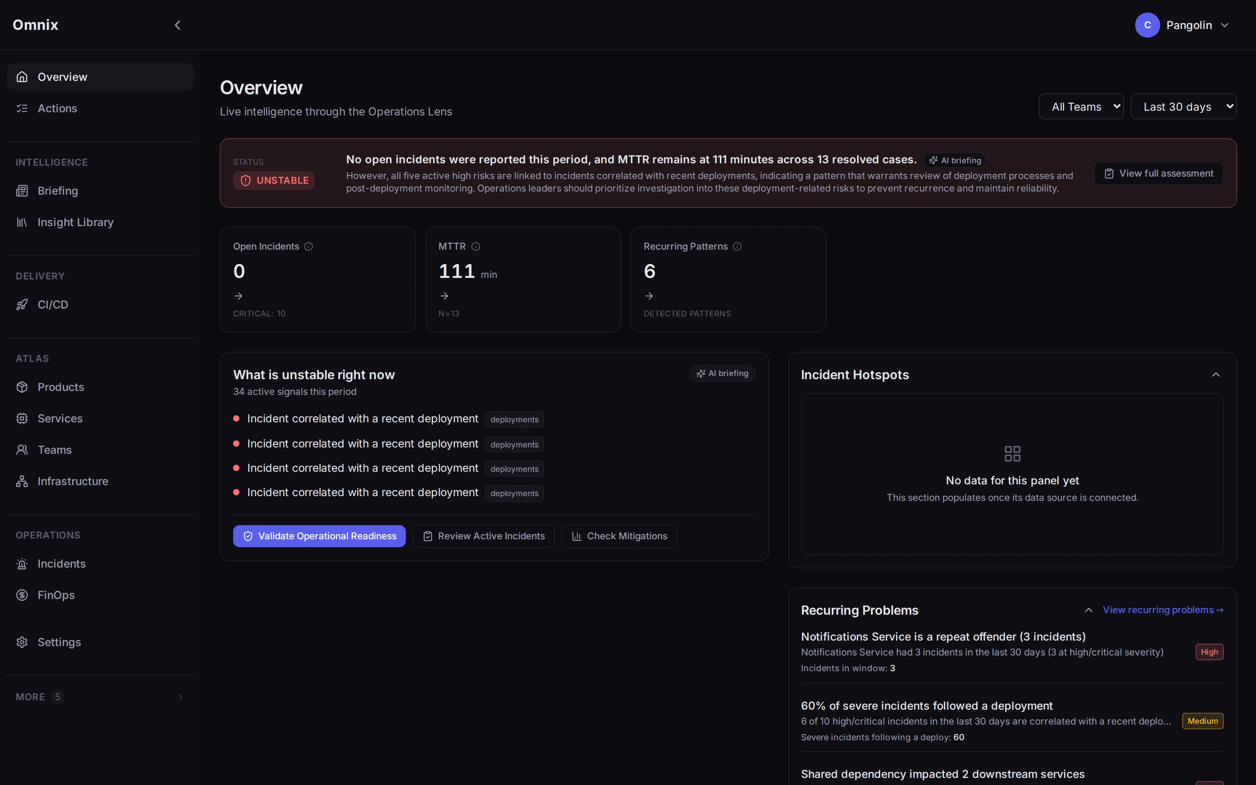Click the arrow in the MTTR card

pyautogui.click(x=444, y=296)
